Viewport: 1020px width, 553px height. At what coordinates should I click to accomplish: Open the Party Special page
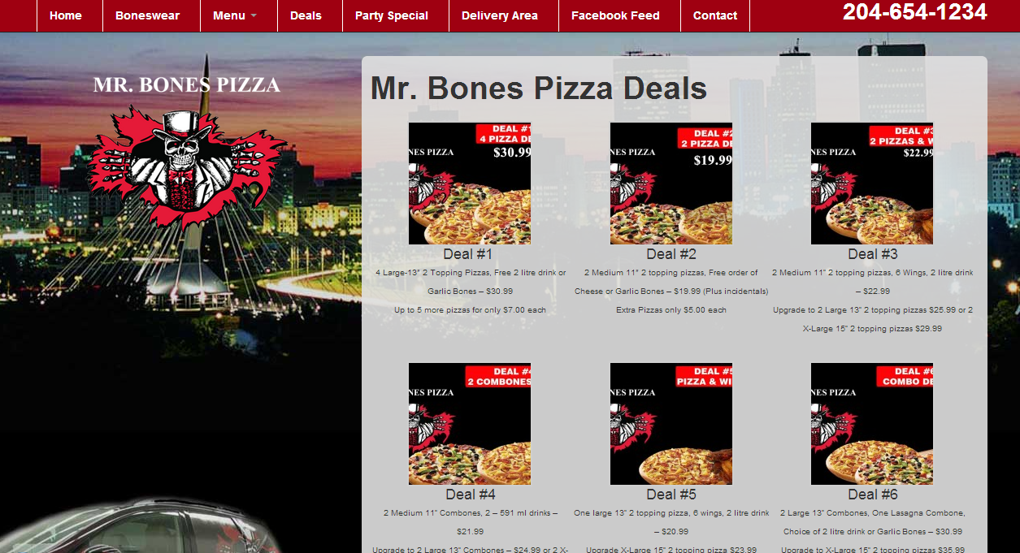pyautogui.click(x=392, y=15)
